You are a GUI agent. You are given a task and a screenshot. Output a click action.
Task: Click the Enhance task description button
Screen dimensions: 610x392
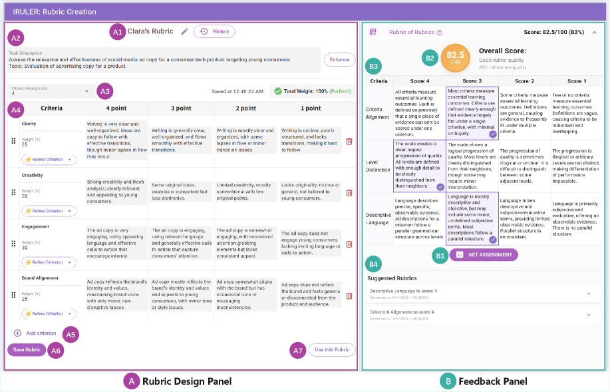pos(339,59)
